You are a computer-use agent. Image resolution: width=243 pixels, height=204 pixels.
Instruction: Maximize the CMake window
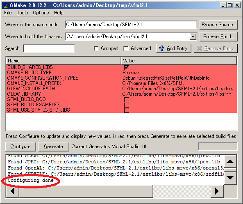coord(229,5)
